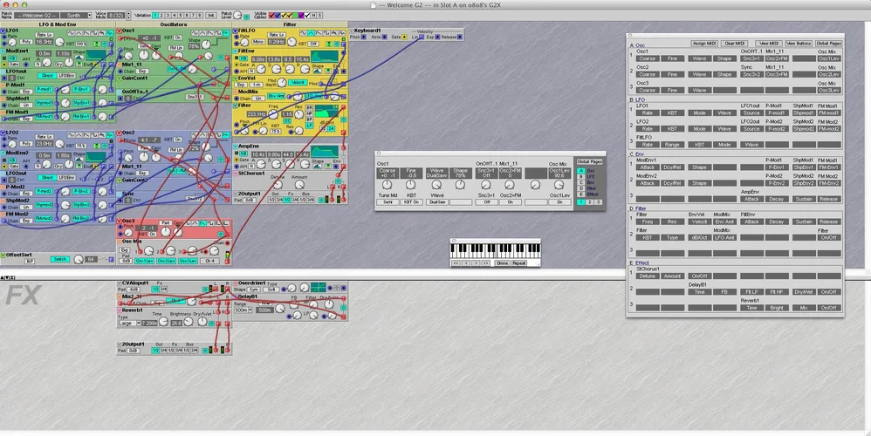Click the Init button next to variations
This screenshot has height=436, width=871.
point(210,15)
